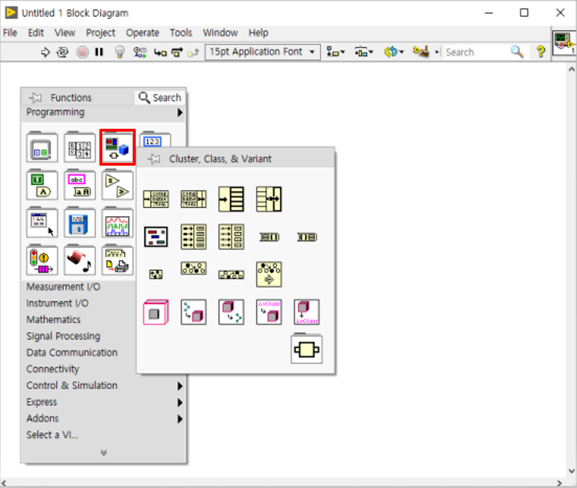
Task: Expand the Control & Simulation category
Action: pos(103,385)
